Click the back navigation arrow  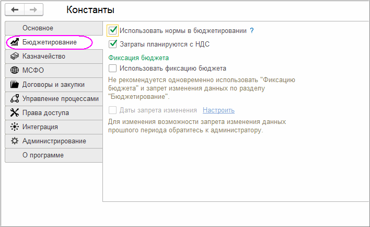pos(15,10)
